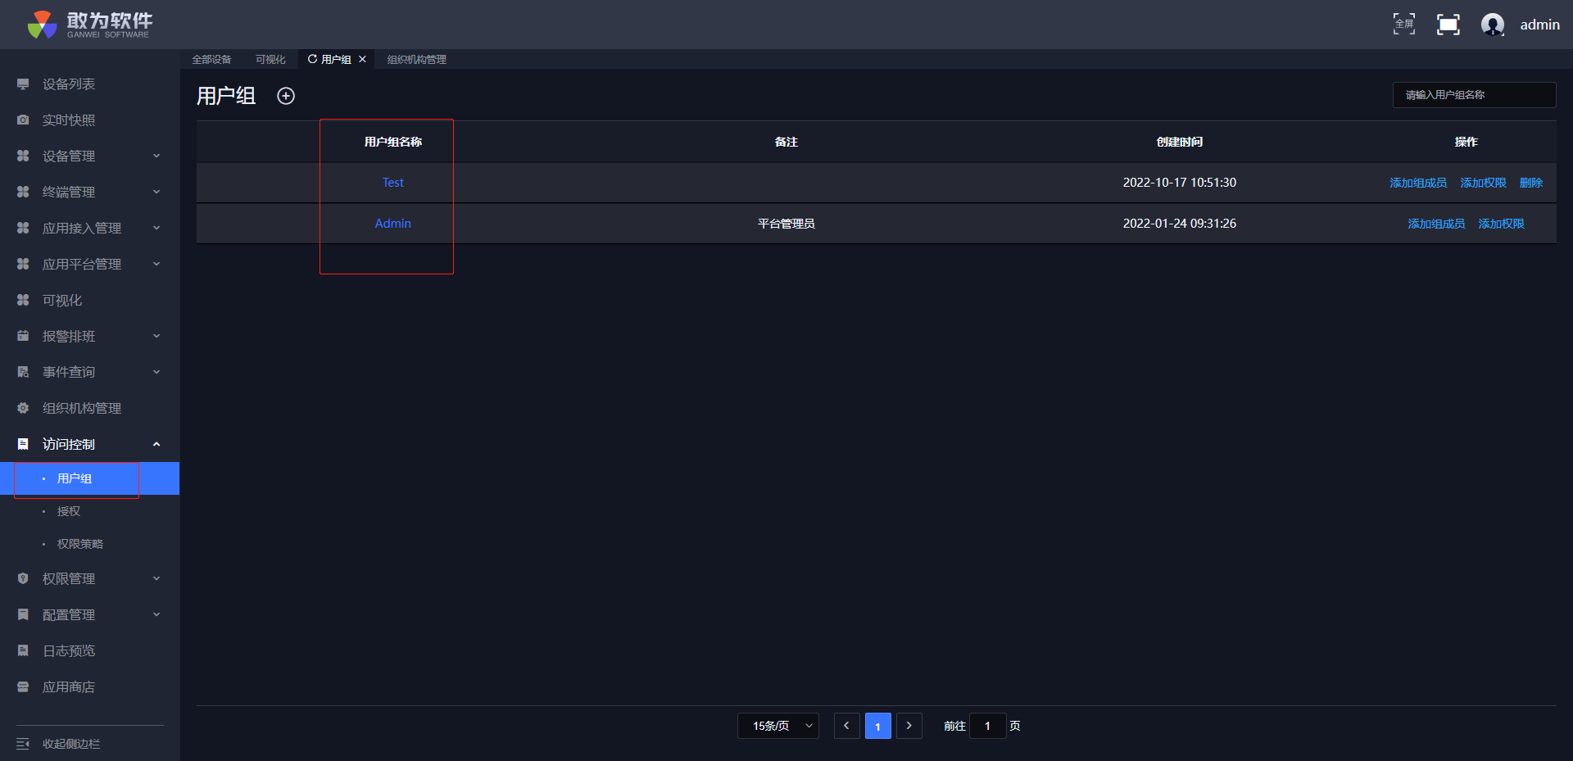
Task: Expand the 权限管理 menu chevron
Action: [x=156, y=579]
